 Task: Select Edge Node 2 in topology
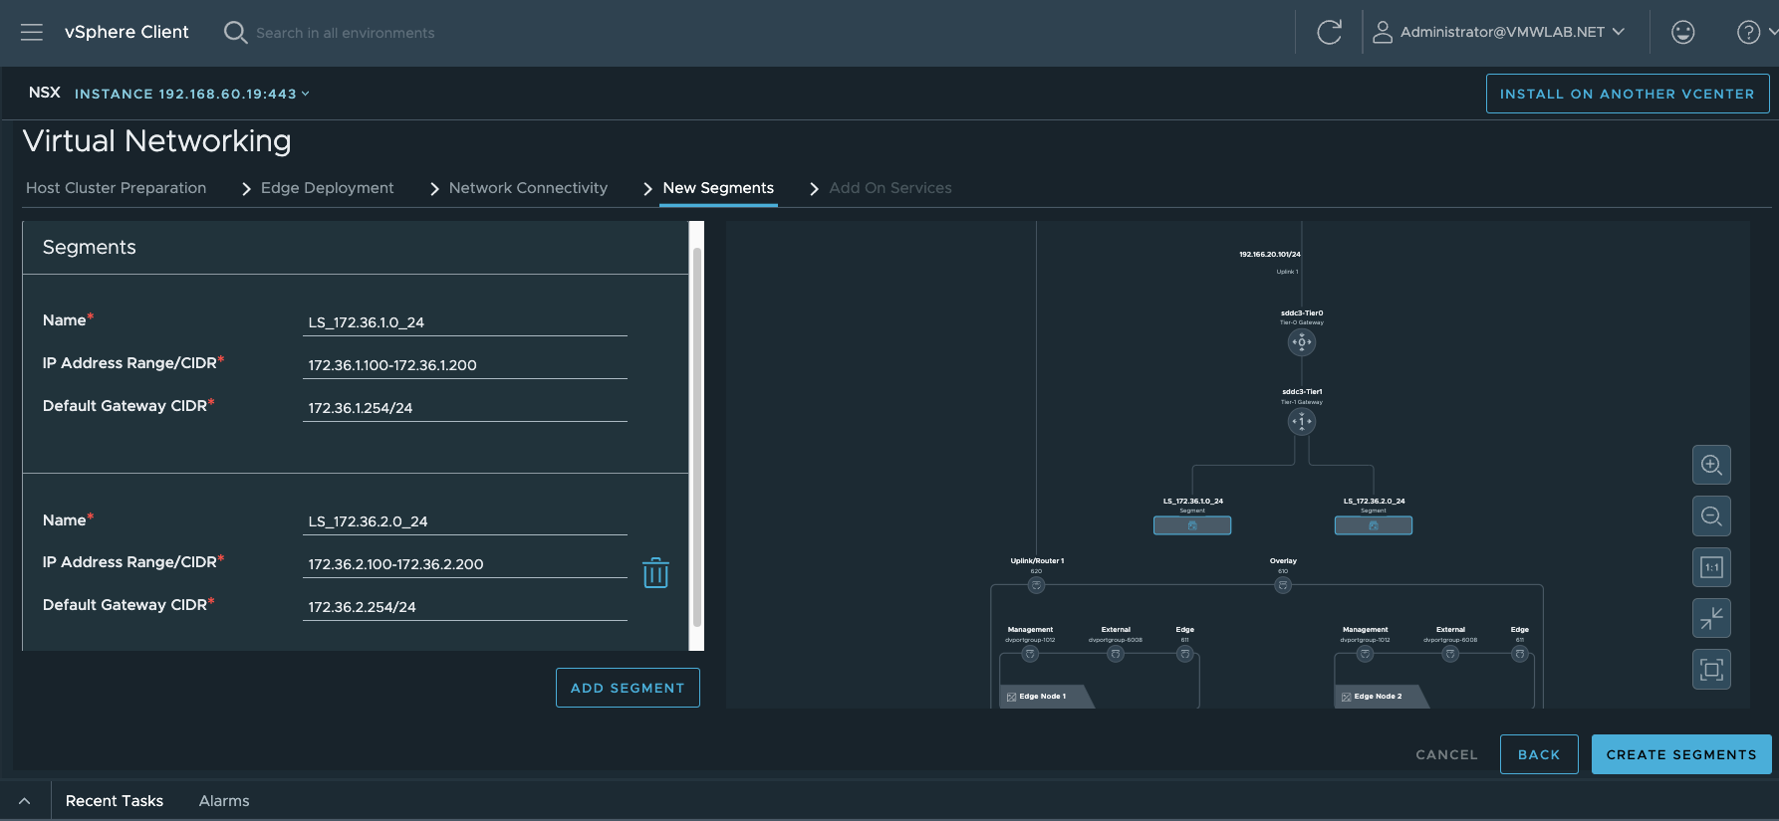coord(1377,697)
